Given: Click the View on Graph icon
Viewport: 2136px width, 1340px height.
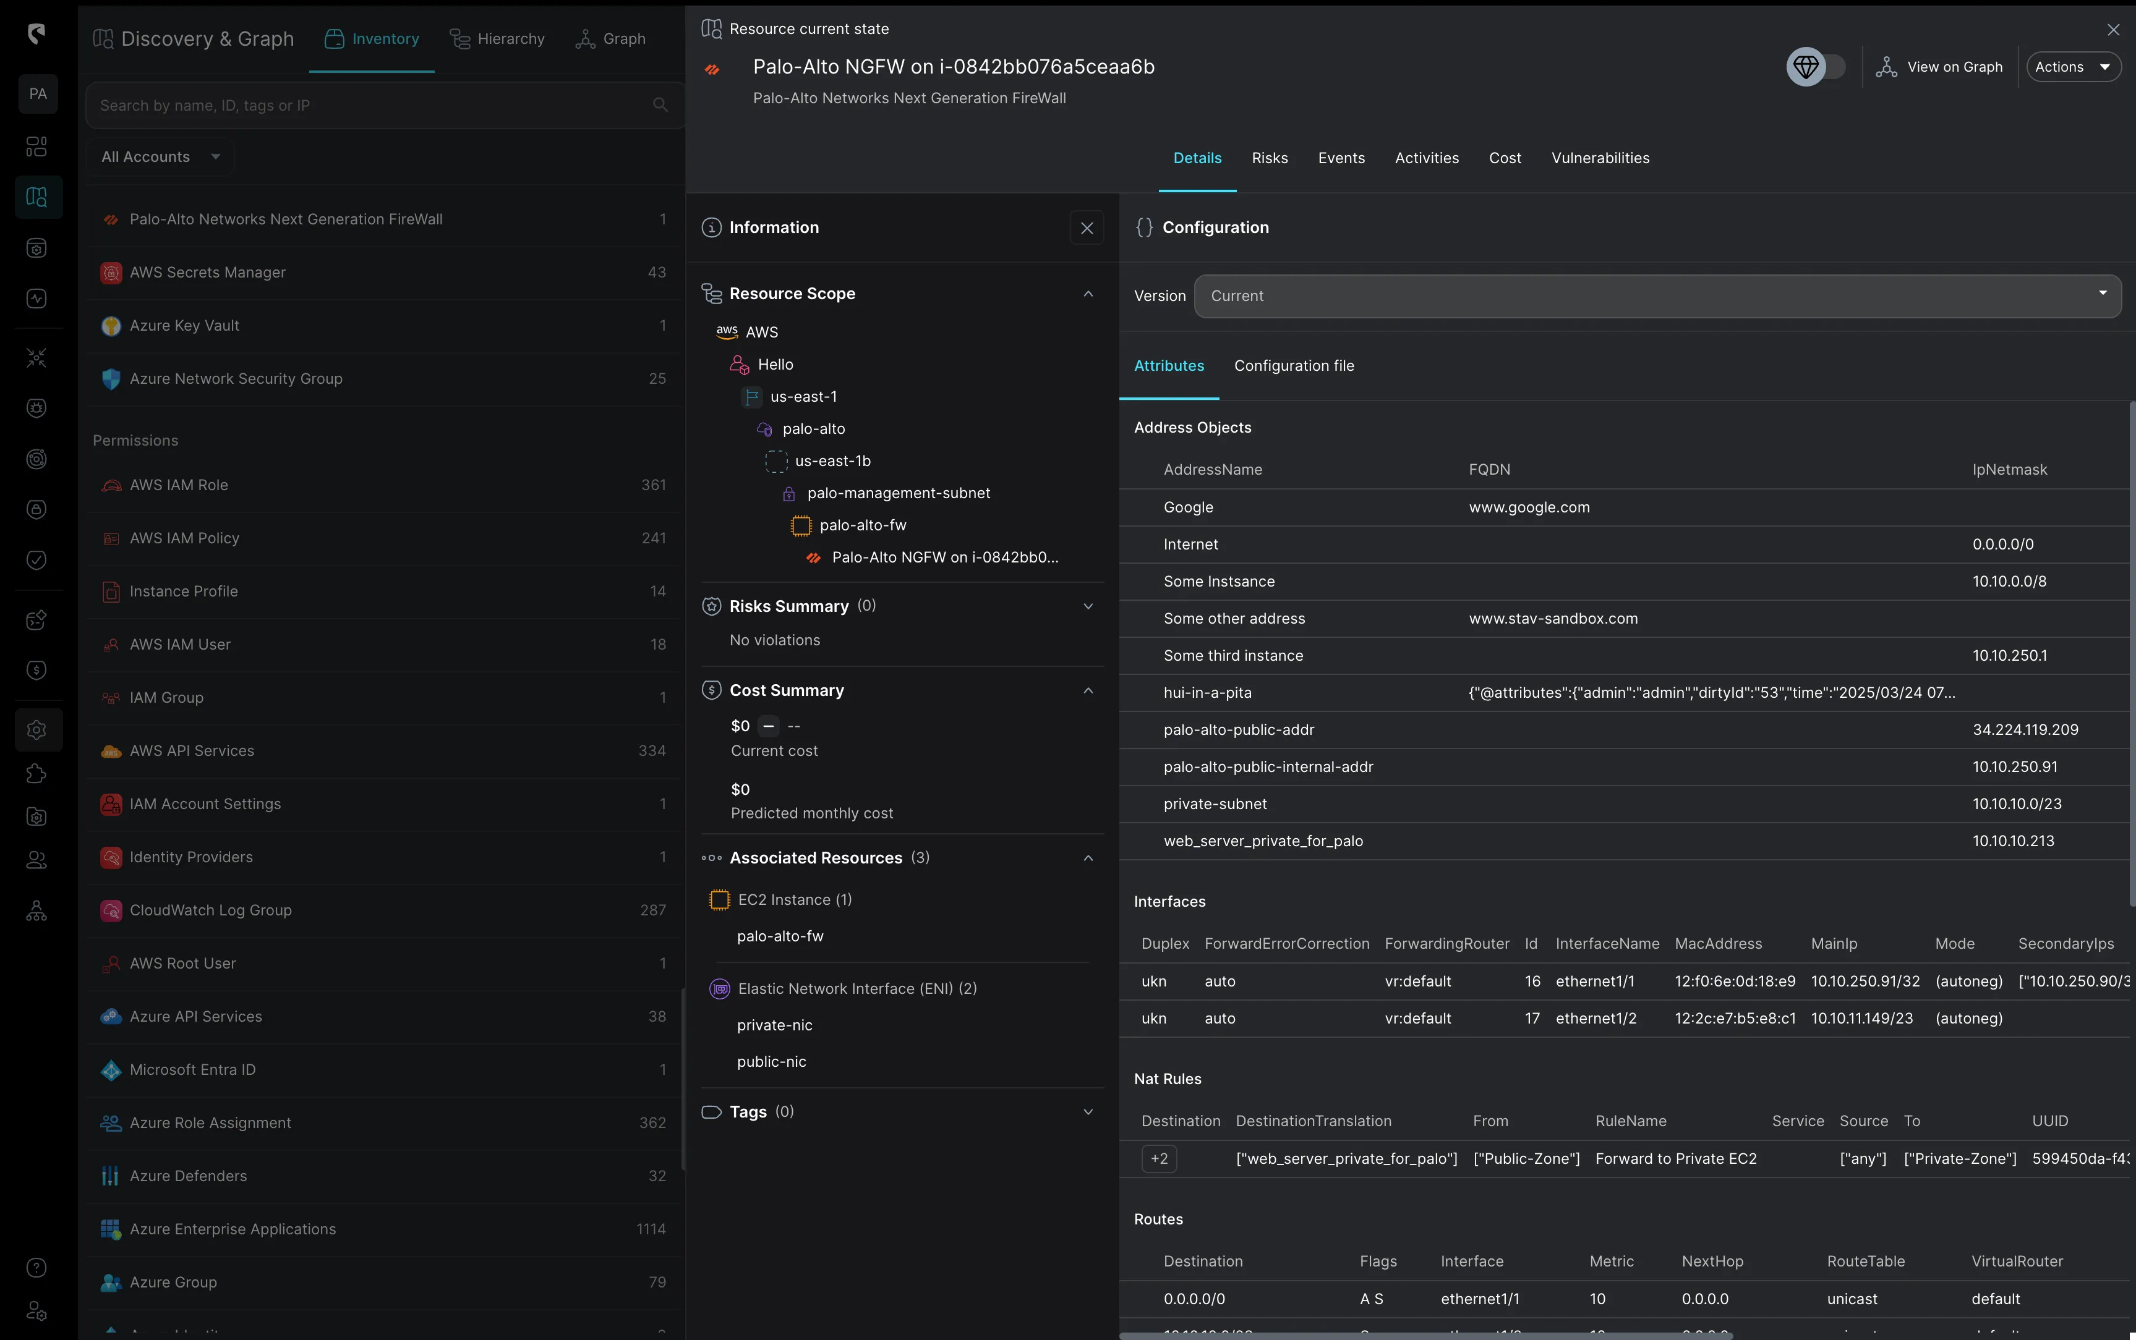Looking at the screenshot, I should click(x=1886, y=67).
